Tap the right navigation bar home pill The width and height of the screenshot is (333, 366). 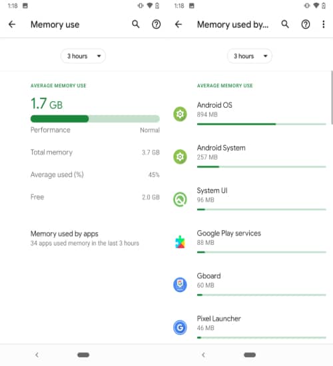click(x=250, y=355)
